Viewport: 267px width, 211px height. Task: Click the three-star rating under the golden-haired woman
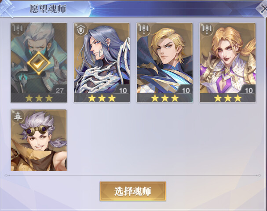pos(228,98)
